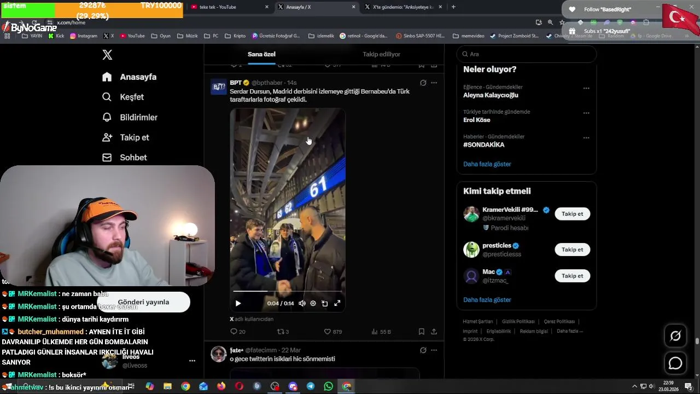Open Takip et in sidebar
700x394 pixels.
pyautogui.click(x=126, y=137)
